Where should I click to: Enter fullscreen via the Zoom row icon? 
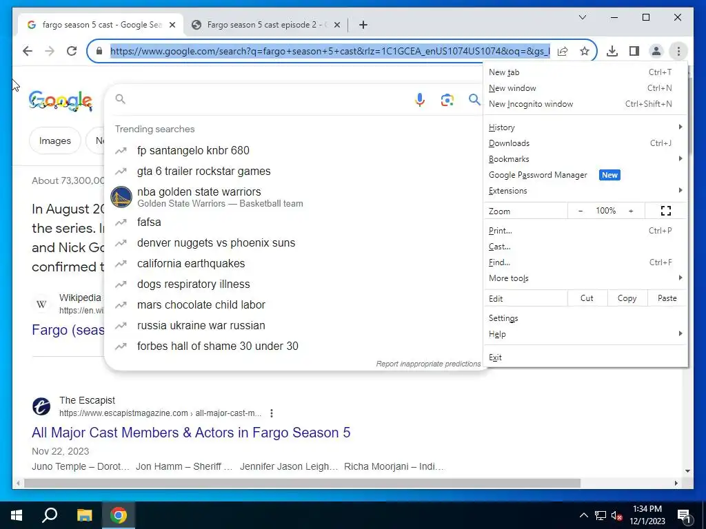tap(666, 211)
